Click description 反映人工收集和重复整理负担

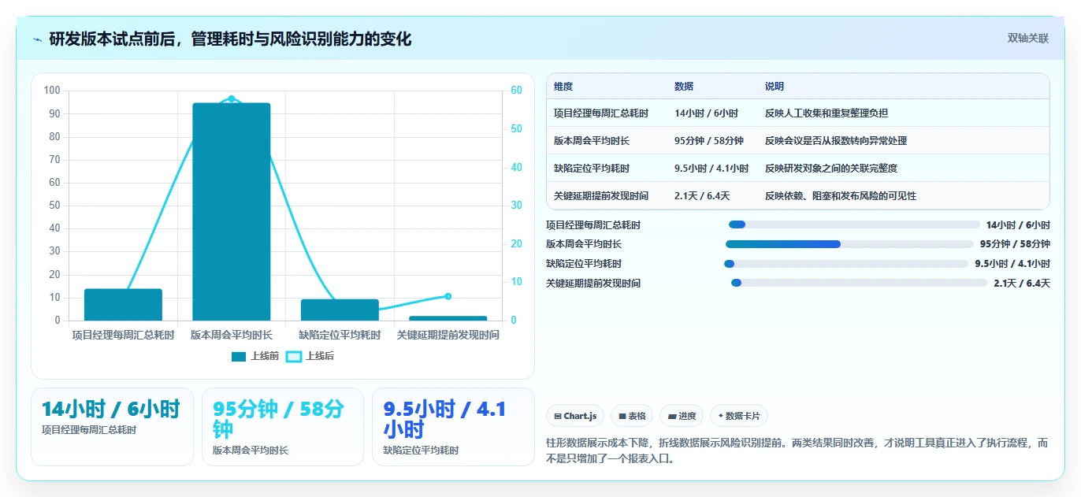(x=827, y=113)
